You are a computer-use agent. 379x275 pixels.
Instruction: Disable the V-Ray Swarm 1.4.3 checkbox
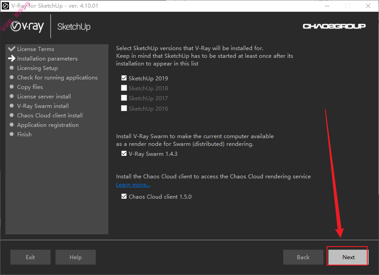124,154
